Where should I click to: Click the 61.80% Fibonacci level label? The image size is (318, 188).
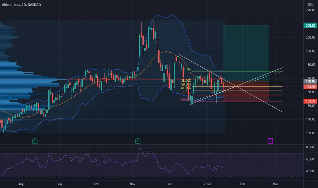point(186,88)
